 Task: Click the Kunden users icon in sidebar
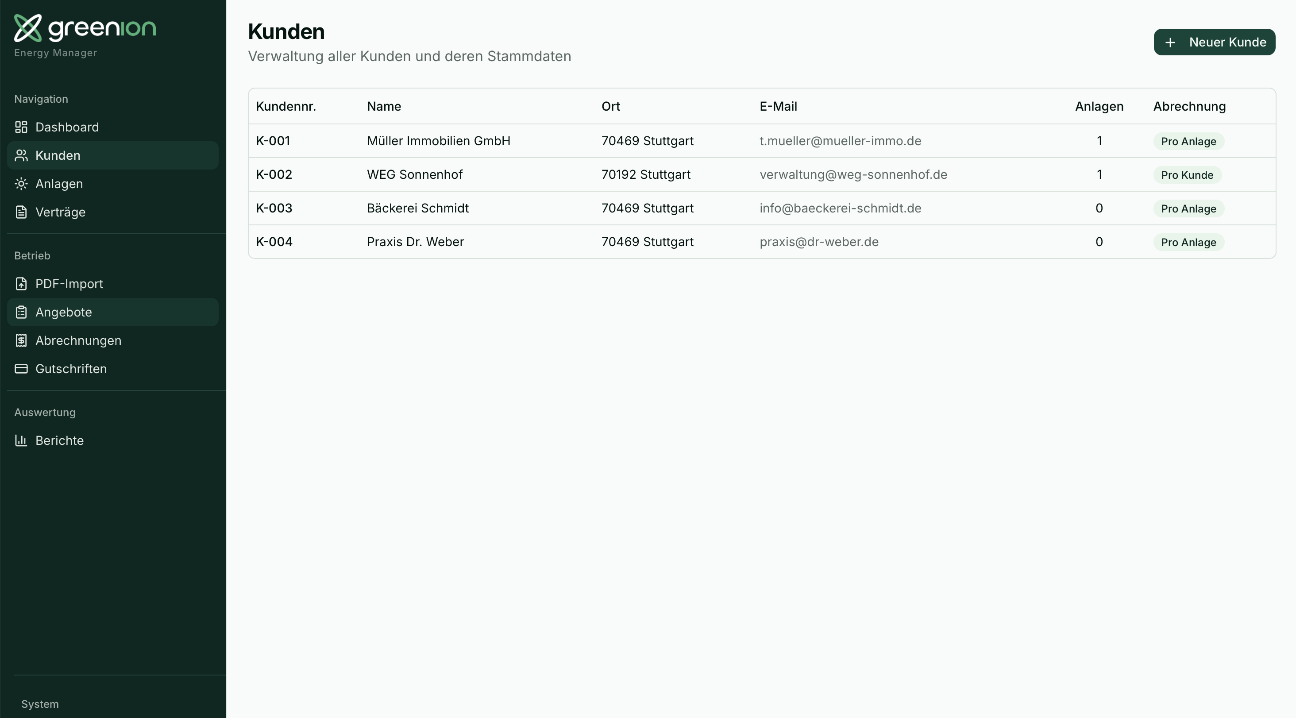click(21, 155)
